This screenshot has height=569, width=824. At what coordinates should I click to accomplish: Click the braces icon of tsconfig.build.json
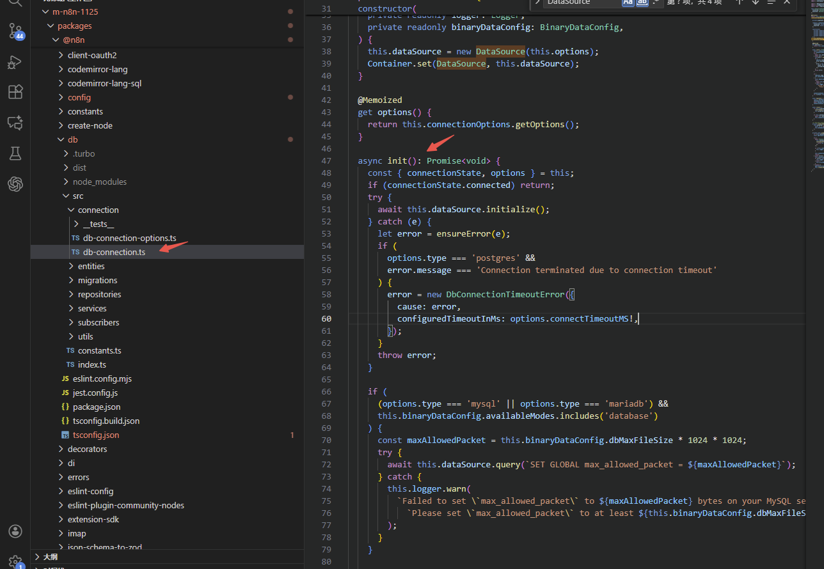65,421
